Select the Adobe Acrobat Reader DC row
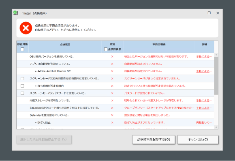Screen dimensions: 235x161 click(115, 71)
